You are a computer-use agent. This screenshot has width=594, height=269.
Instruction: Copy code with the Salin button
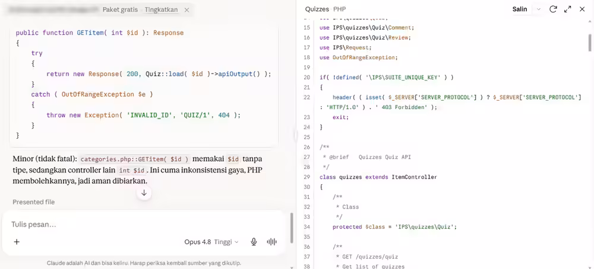coord(520,9)
